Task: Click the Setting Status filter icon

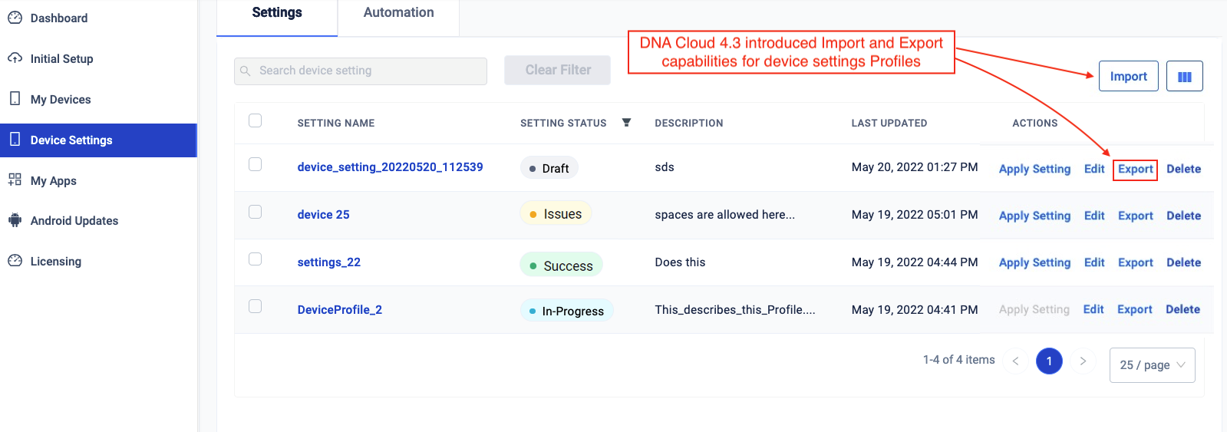Action: (626, 123)
